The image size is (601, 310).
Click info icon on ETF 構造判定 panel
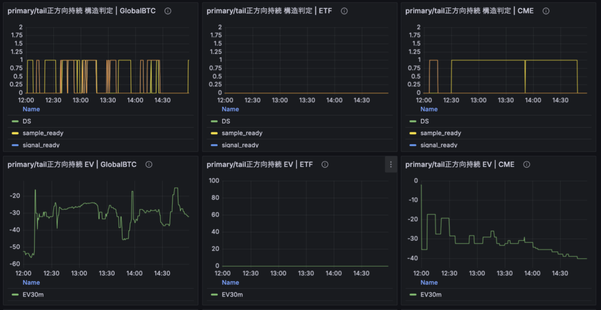344,11
